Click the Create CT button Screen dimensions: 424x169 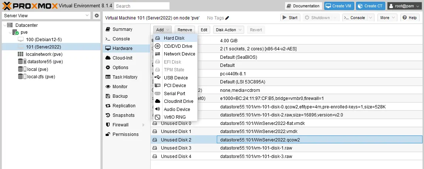(x=370, y=6)
